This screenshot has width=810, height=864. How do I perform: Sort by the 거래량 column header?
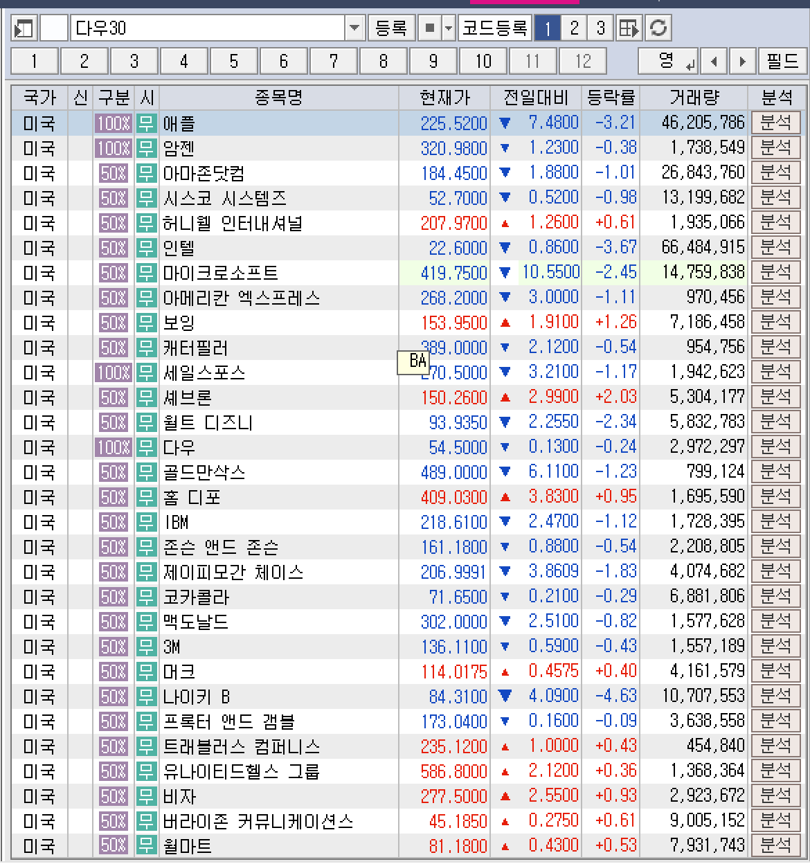pos(694,98)
